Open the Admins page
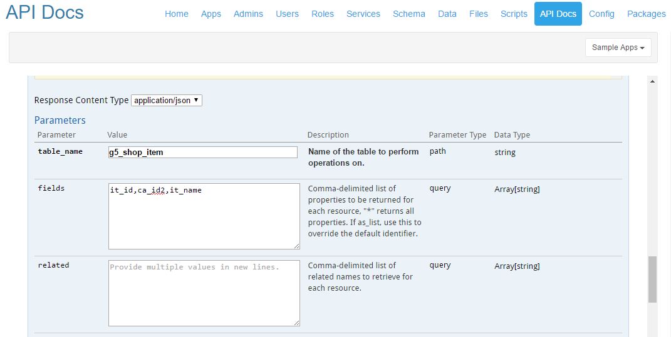 point(248,14)
